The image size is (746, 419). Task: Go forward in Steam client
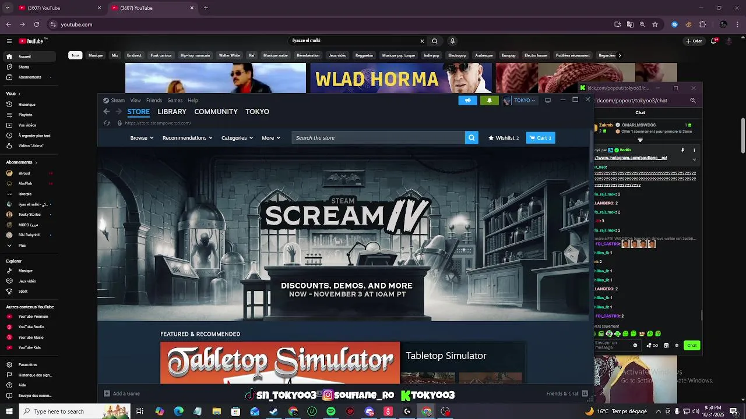(x=118, y=112)
